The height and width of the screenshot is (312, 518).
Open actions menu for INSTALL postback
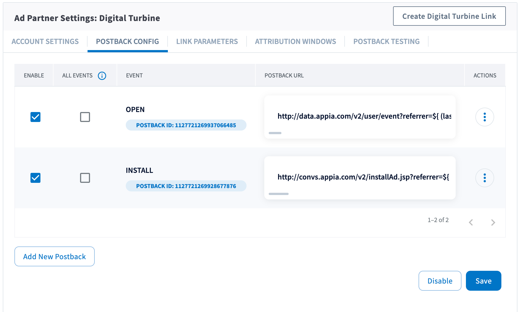[484, 178]
